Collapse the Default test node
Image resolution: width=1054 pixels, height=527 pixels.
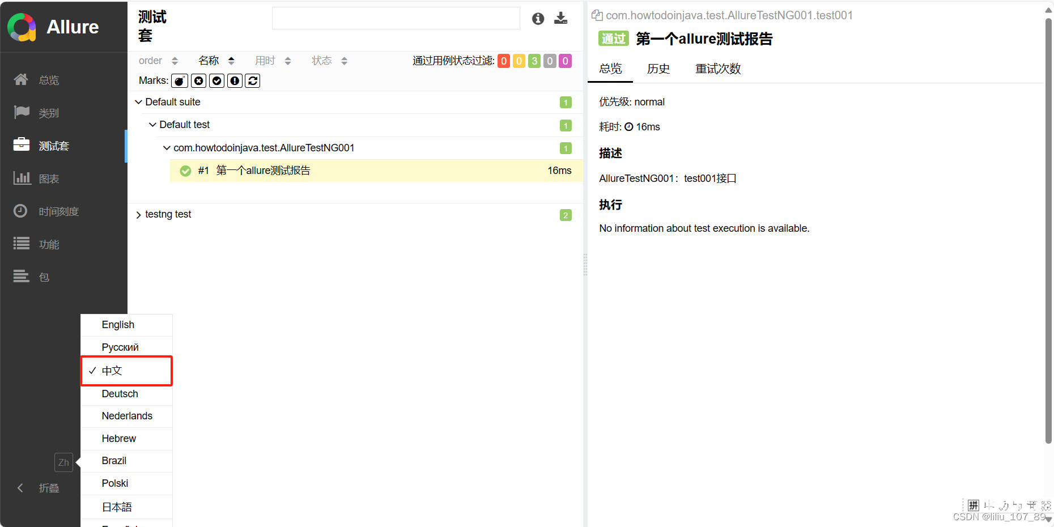pos(152,125)
